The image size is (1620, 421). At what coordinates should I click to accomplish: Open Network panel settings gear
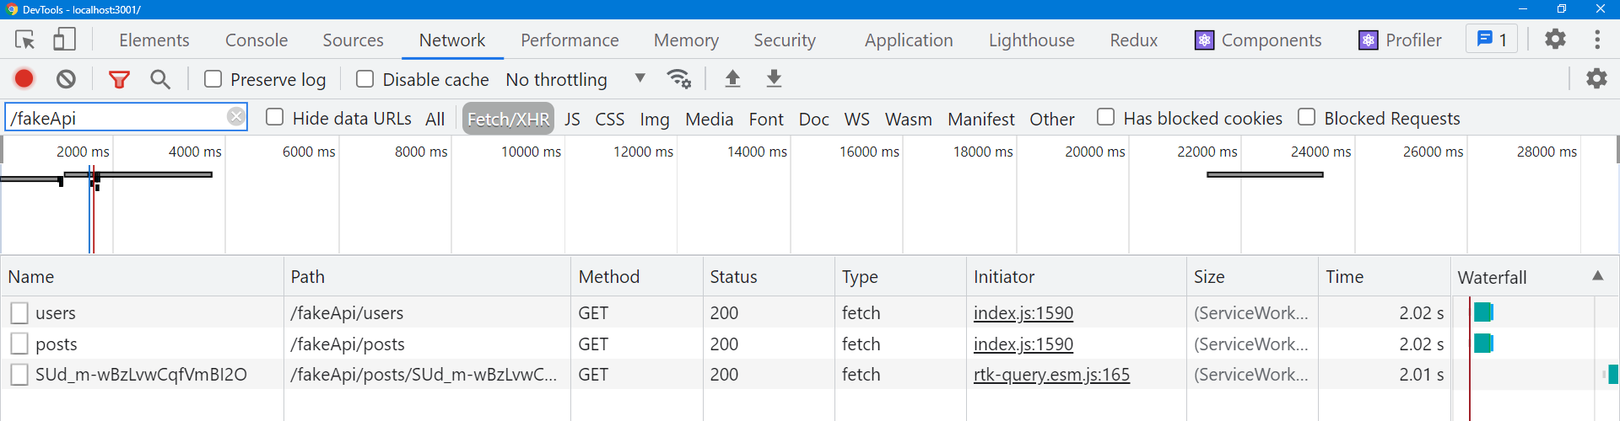(x=1596, y=78)
